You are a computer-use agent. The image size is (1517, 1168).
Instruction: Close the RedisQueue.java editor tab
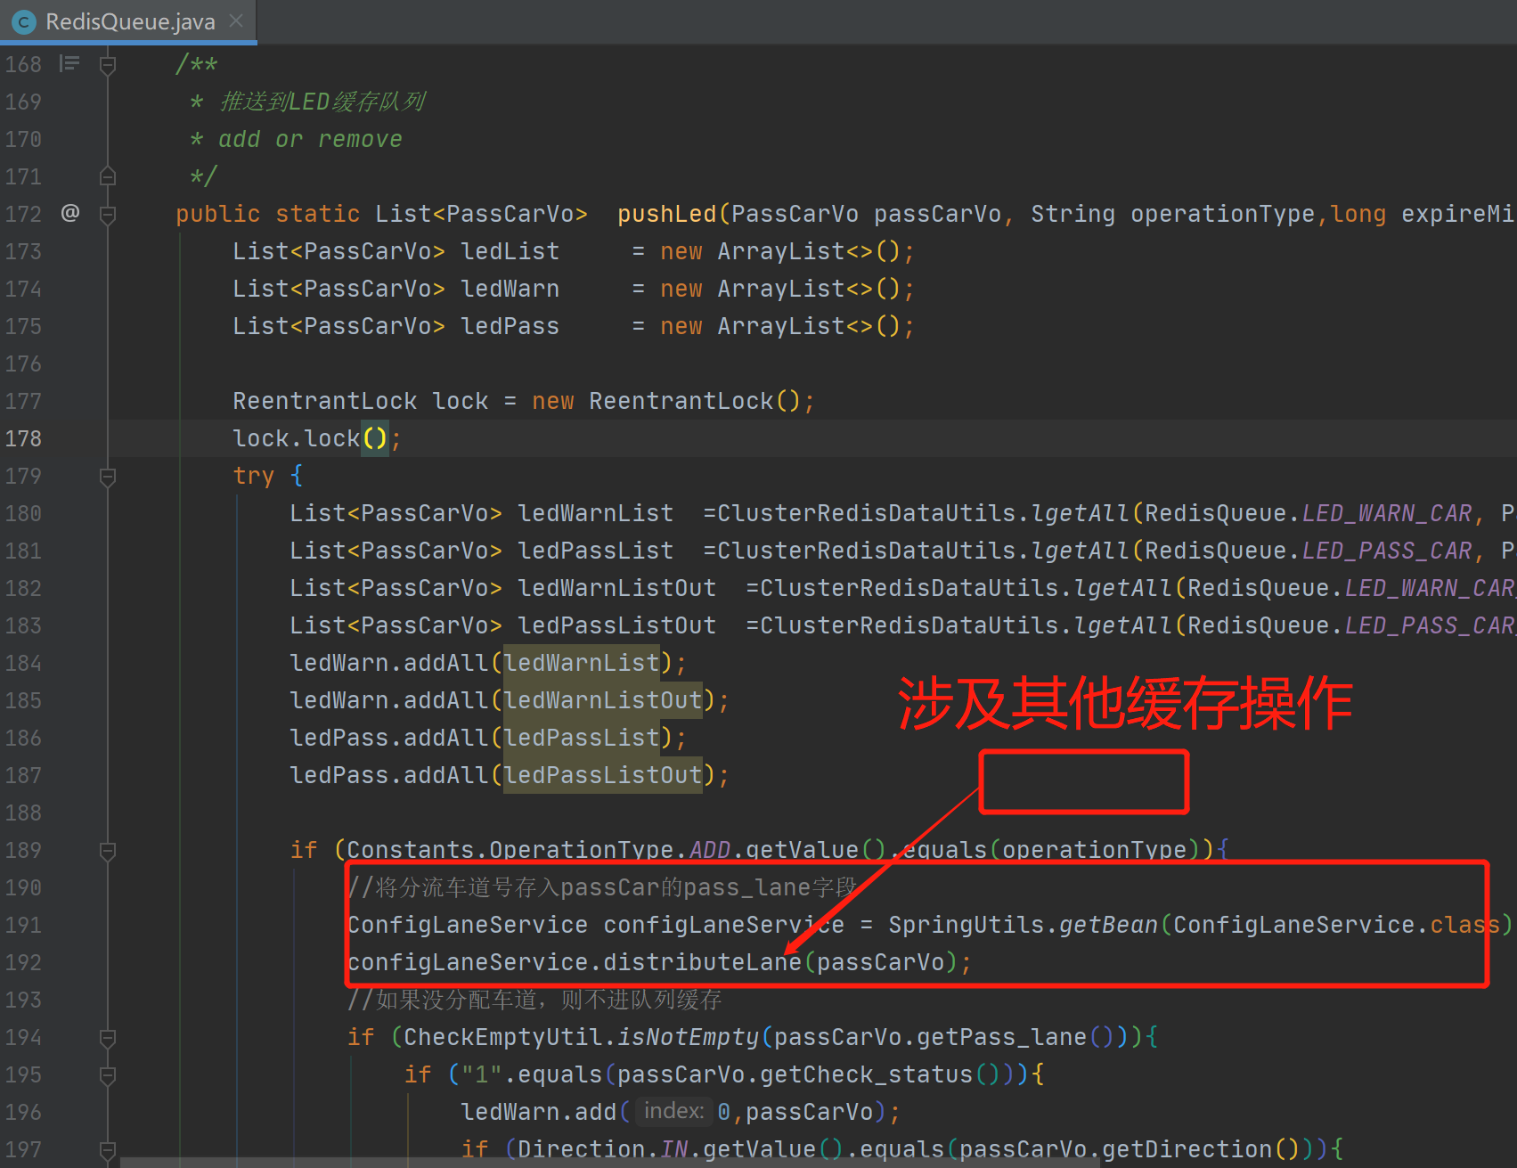(x=236, y=20)
